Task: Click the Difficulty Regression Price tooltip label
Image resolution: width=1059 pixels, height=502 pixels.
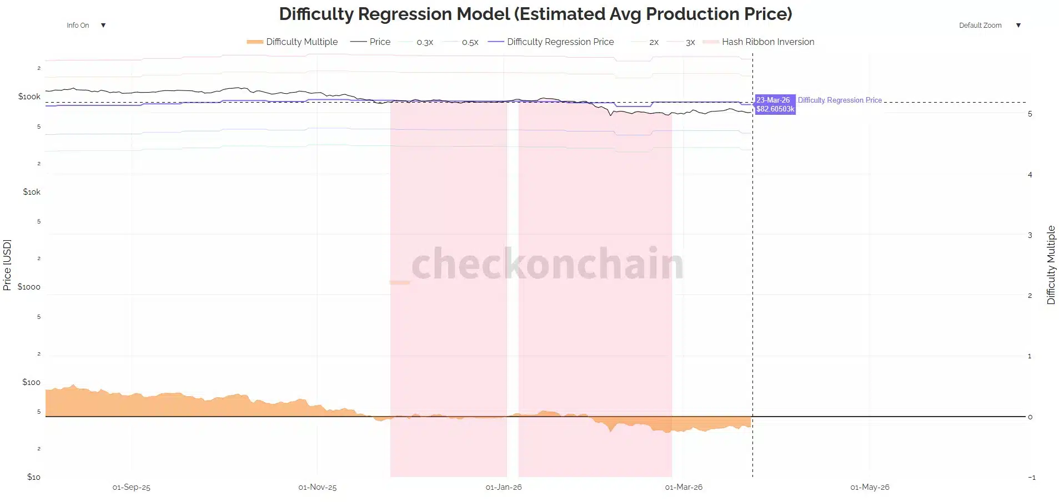Action: [x=840, y=100]
